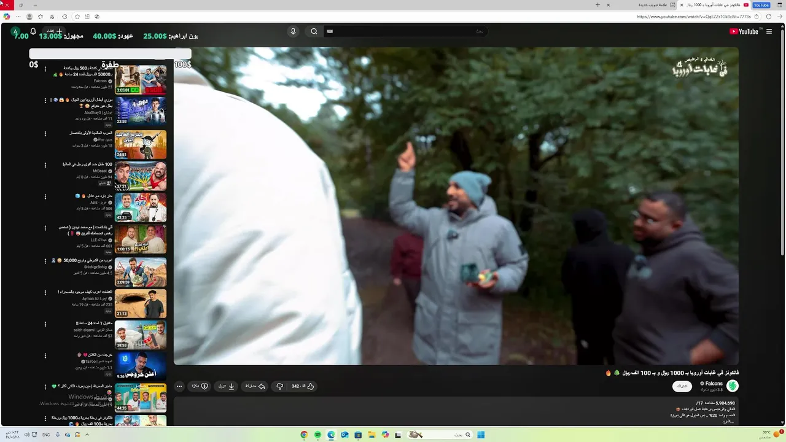Open the 44:35 recommended video thumbnail
The image size is (786, 442).
point(141,398)
